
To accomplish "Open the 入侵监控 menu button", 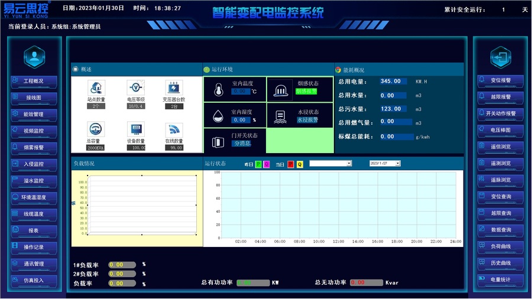I will click(34, 164).
